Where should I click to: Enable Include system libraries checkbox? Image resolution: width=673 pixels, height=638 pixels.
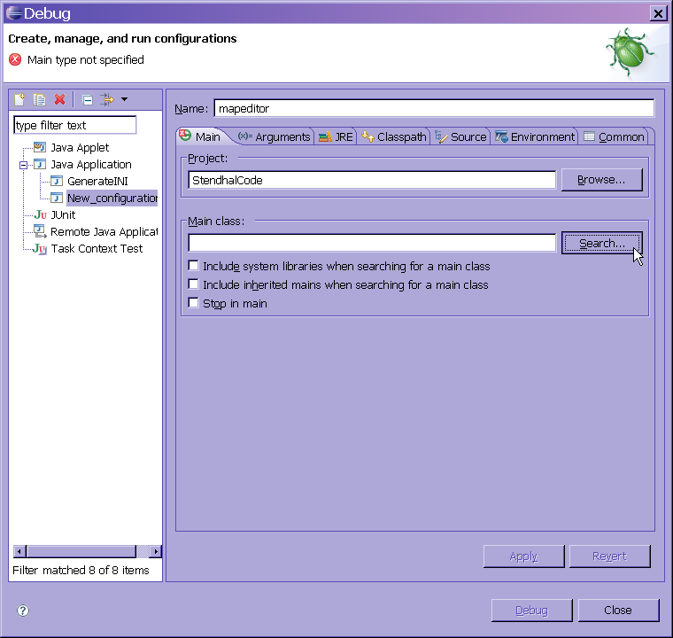click(194, 266)
